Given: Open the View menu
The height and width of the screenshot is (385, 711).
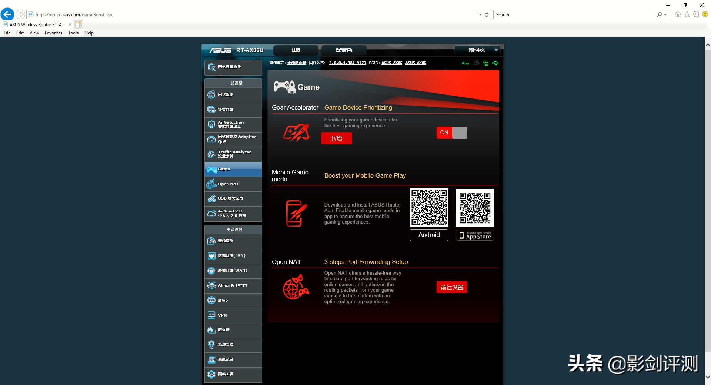Looking at the screenshot, I should pos(34,33).
